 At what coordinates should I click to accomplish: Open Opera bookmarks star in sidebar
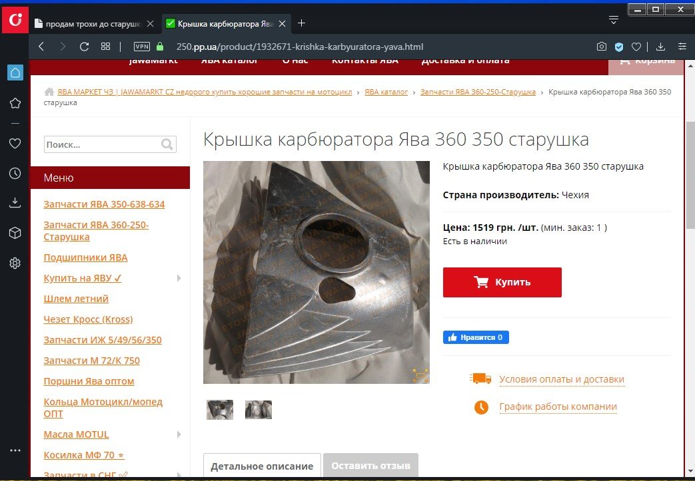tap(15, 103)
